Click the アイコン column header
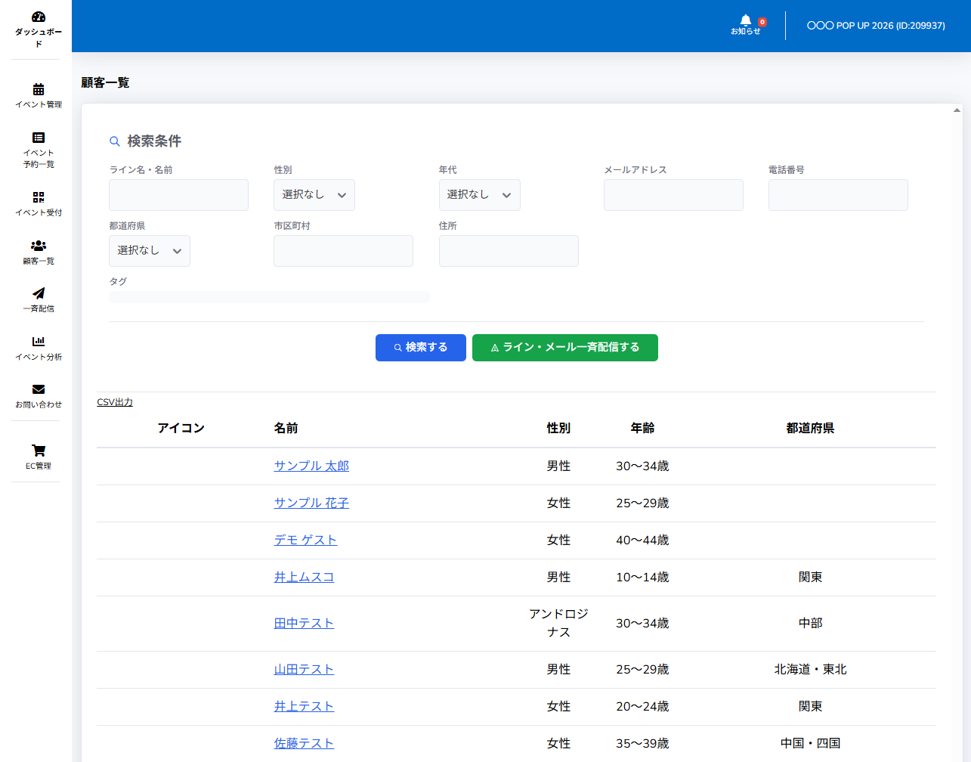Screen dimensions: 971x762 (x=181, y=428)
